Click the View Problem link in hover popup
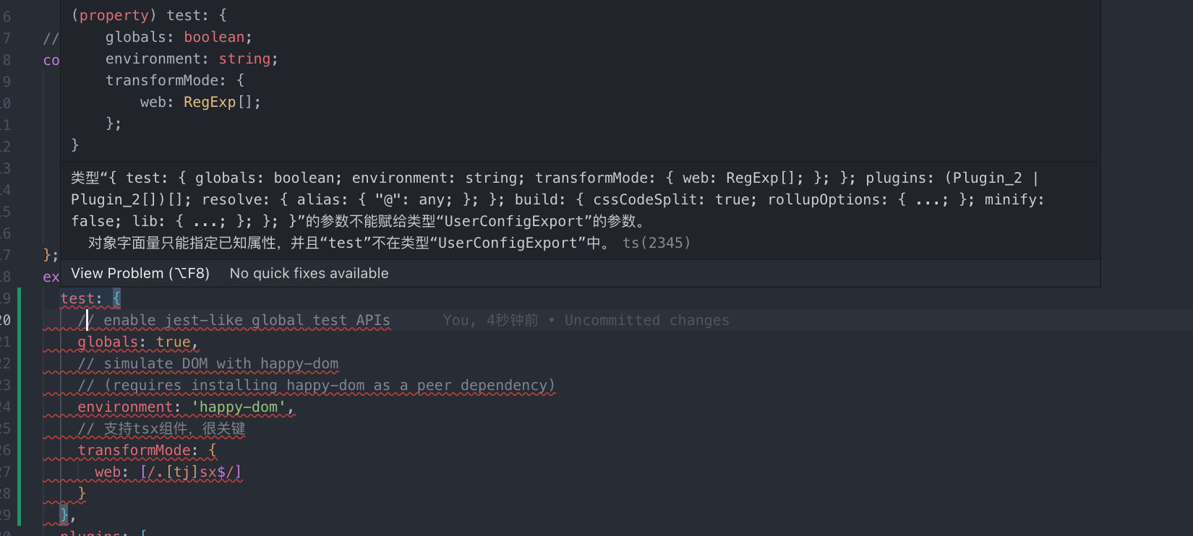Screen dimensions: 1193x536 coord(140,273)
